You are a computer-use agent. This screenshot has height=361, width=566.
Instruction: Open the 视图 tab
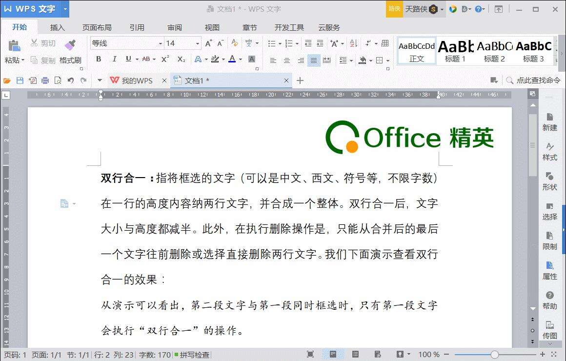tap(212, 27)
